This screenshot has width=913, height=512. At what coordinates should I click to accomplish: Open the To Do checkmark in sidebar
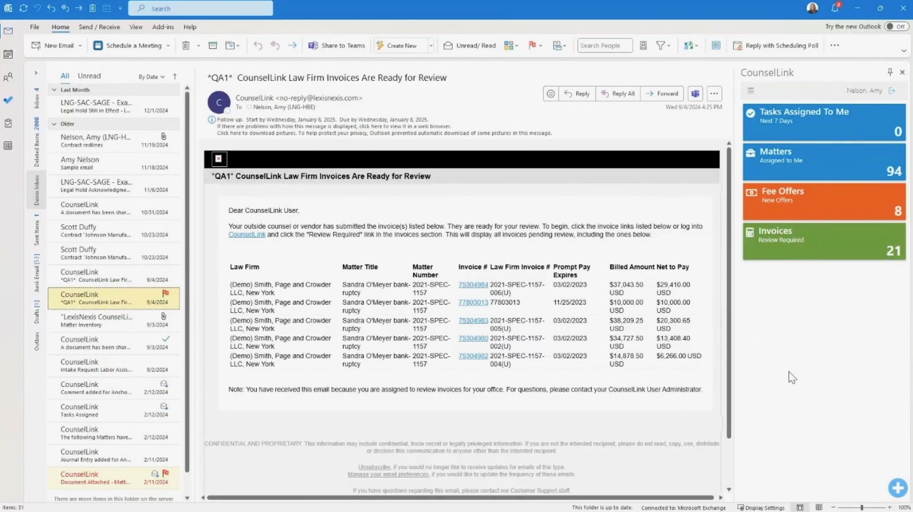8,100
